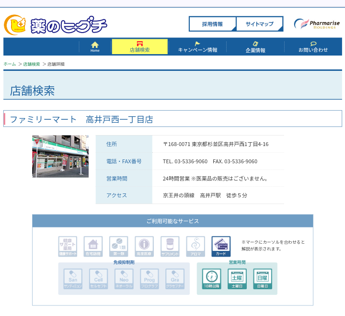This screenshot has width=345, height=316.
Task: Click the カード credit card icon
Action: [221, 246]
